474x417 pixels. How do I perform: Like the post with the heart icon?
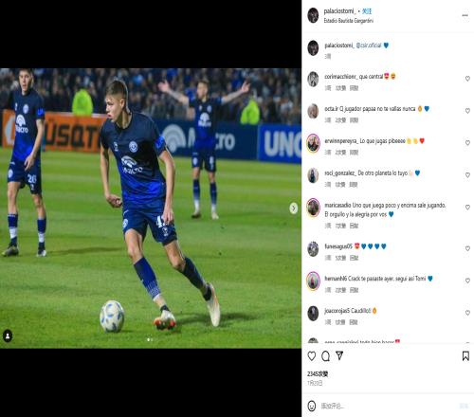[x=312, y=356]
